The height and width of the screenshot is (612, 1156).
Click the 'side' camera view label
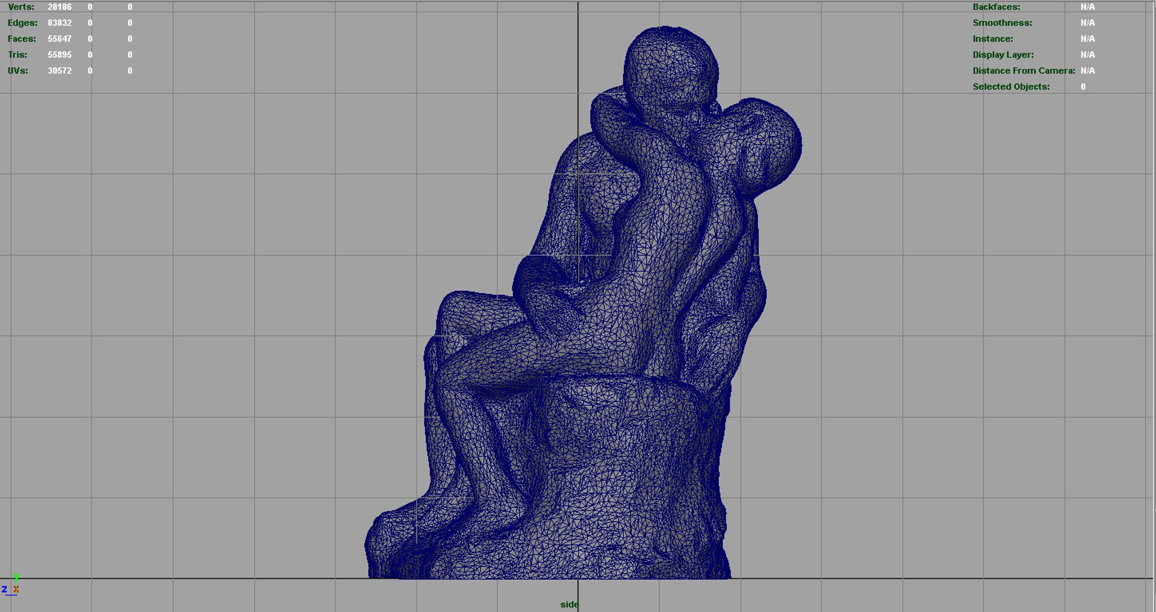click(570, 604)
